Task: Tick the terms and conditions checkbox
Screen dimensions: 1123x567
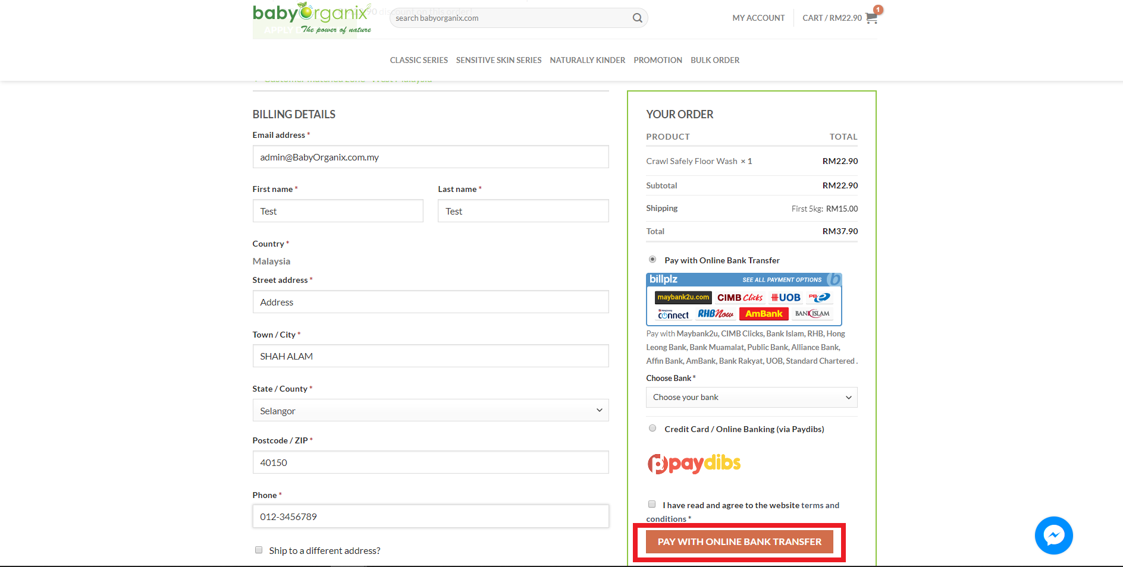Action: pyautogui.click(x=652, y=504)
